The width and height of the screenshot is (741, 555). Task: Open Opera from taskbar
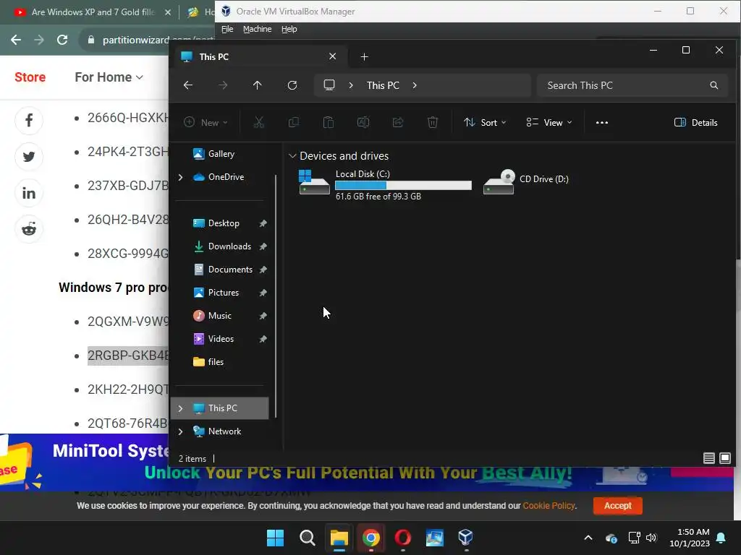[402, 538]
